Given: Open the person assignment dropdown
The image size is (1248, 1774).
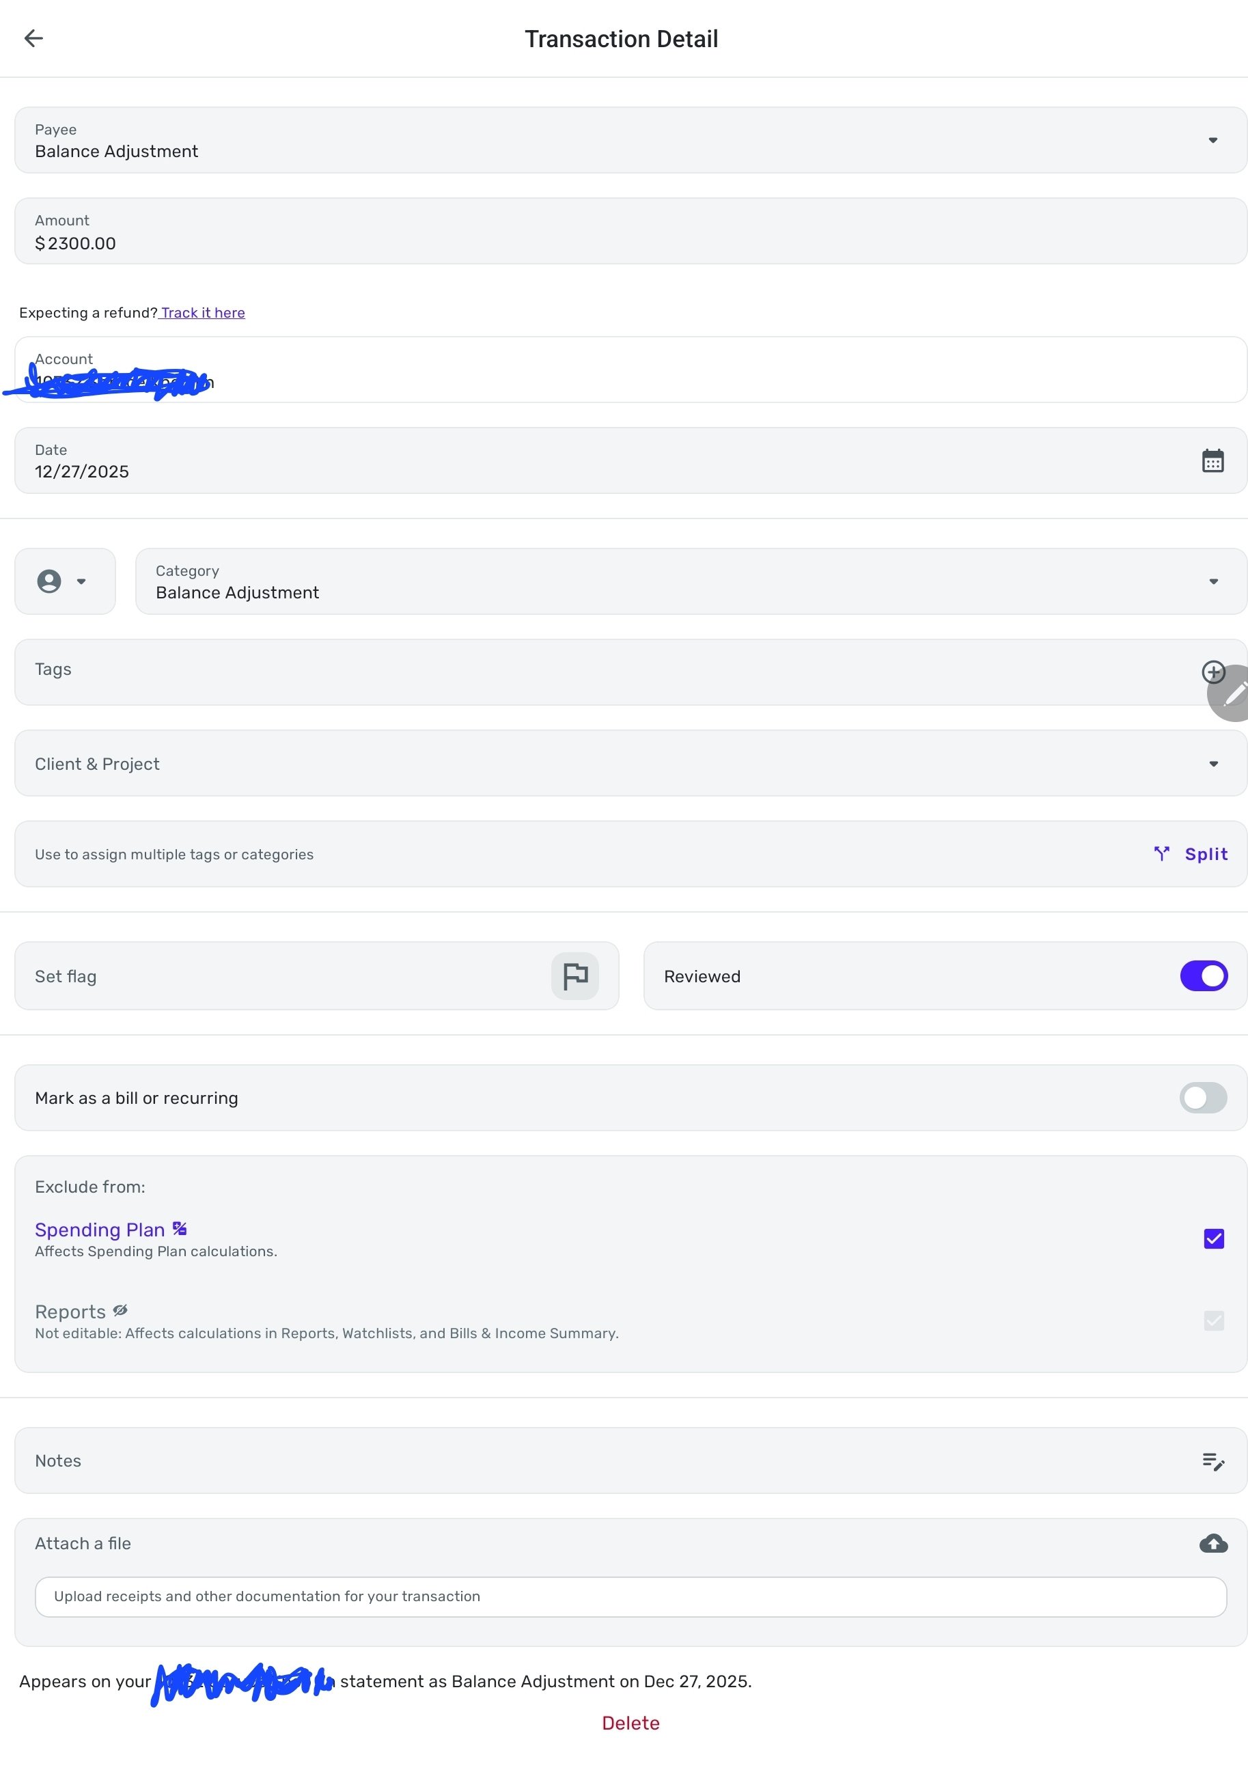Looking at the screenshot, I should pos(65,582).
